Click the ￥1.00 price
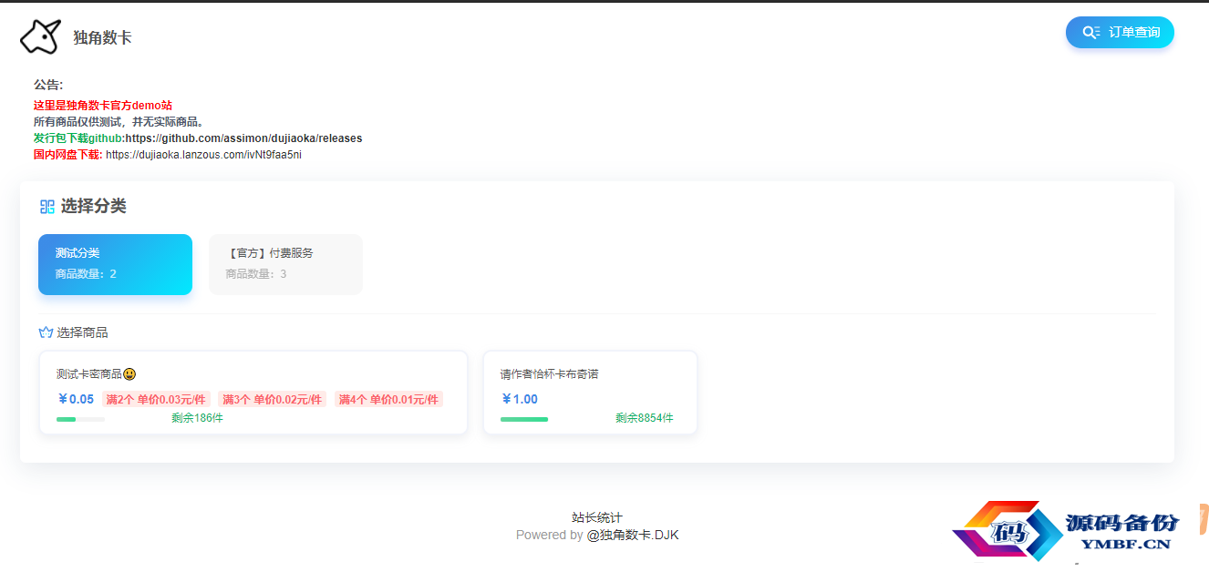 click(520, 399)
